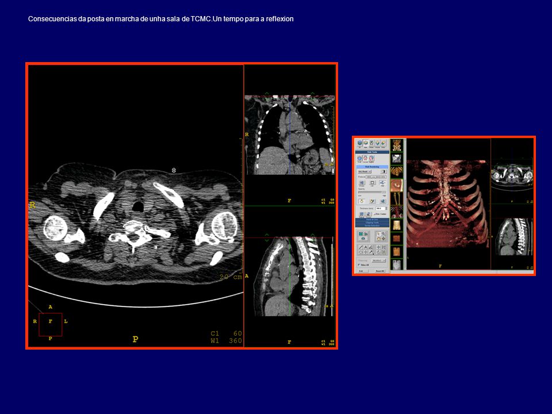Click the large coronal chest CT view

[x=289, y=135]
